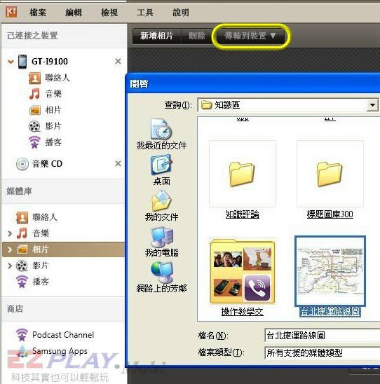Select the device 音樂 music note icon
380x384 pixels.
pyautogui.click(x=34, y=94)
